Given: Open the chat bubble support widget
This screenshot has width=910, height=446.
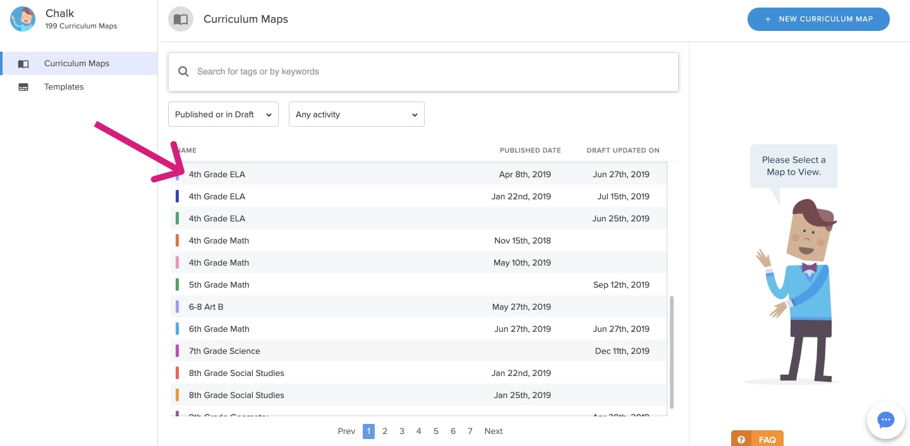Looking at the screenshot, I should [x=885, y=420].
